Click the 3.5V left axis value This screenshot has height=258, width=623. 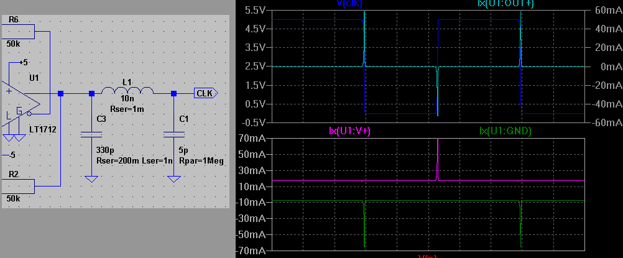coord(255,47)
